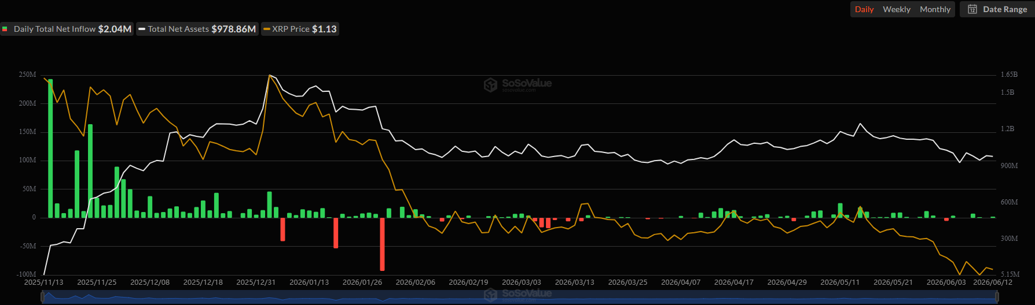Click the 2026/03/25 x-axis date label
This screenshot has width=1035, height=305.
point(627,282)
